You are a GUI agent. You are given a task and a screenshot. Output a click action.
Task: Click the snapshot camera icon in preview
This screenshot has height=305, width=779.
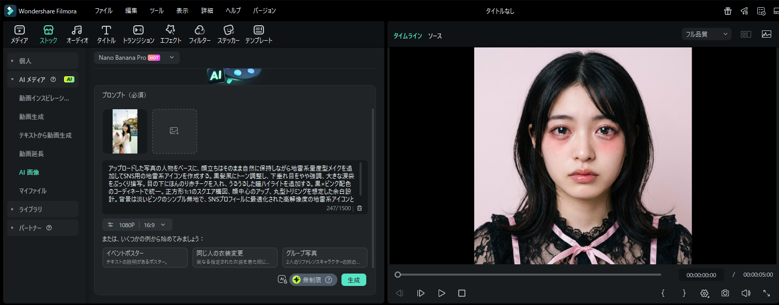pos(725,293)
